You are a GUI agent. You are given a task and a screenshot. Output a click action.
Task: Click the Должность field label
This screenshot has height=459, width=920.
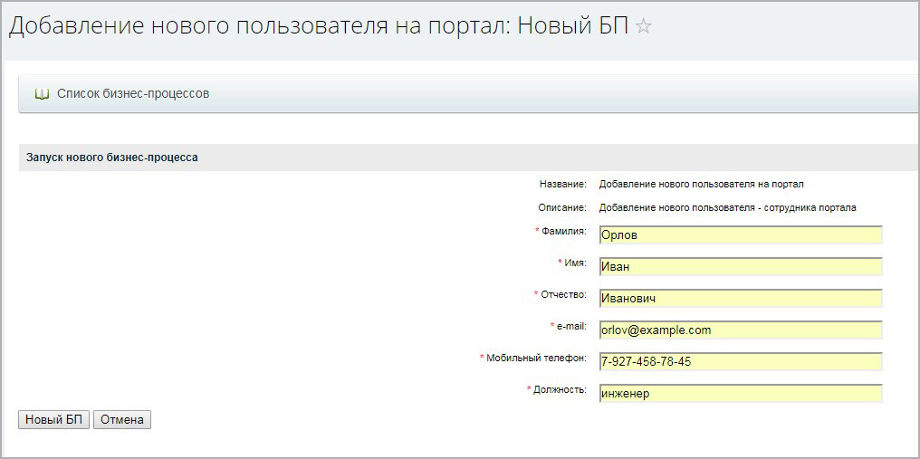point(560,390)
